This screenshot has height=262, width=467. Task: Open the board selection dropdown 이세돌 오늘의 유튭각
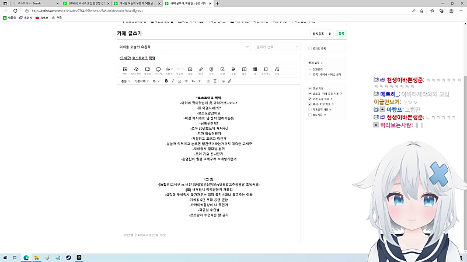pos(184,47)
